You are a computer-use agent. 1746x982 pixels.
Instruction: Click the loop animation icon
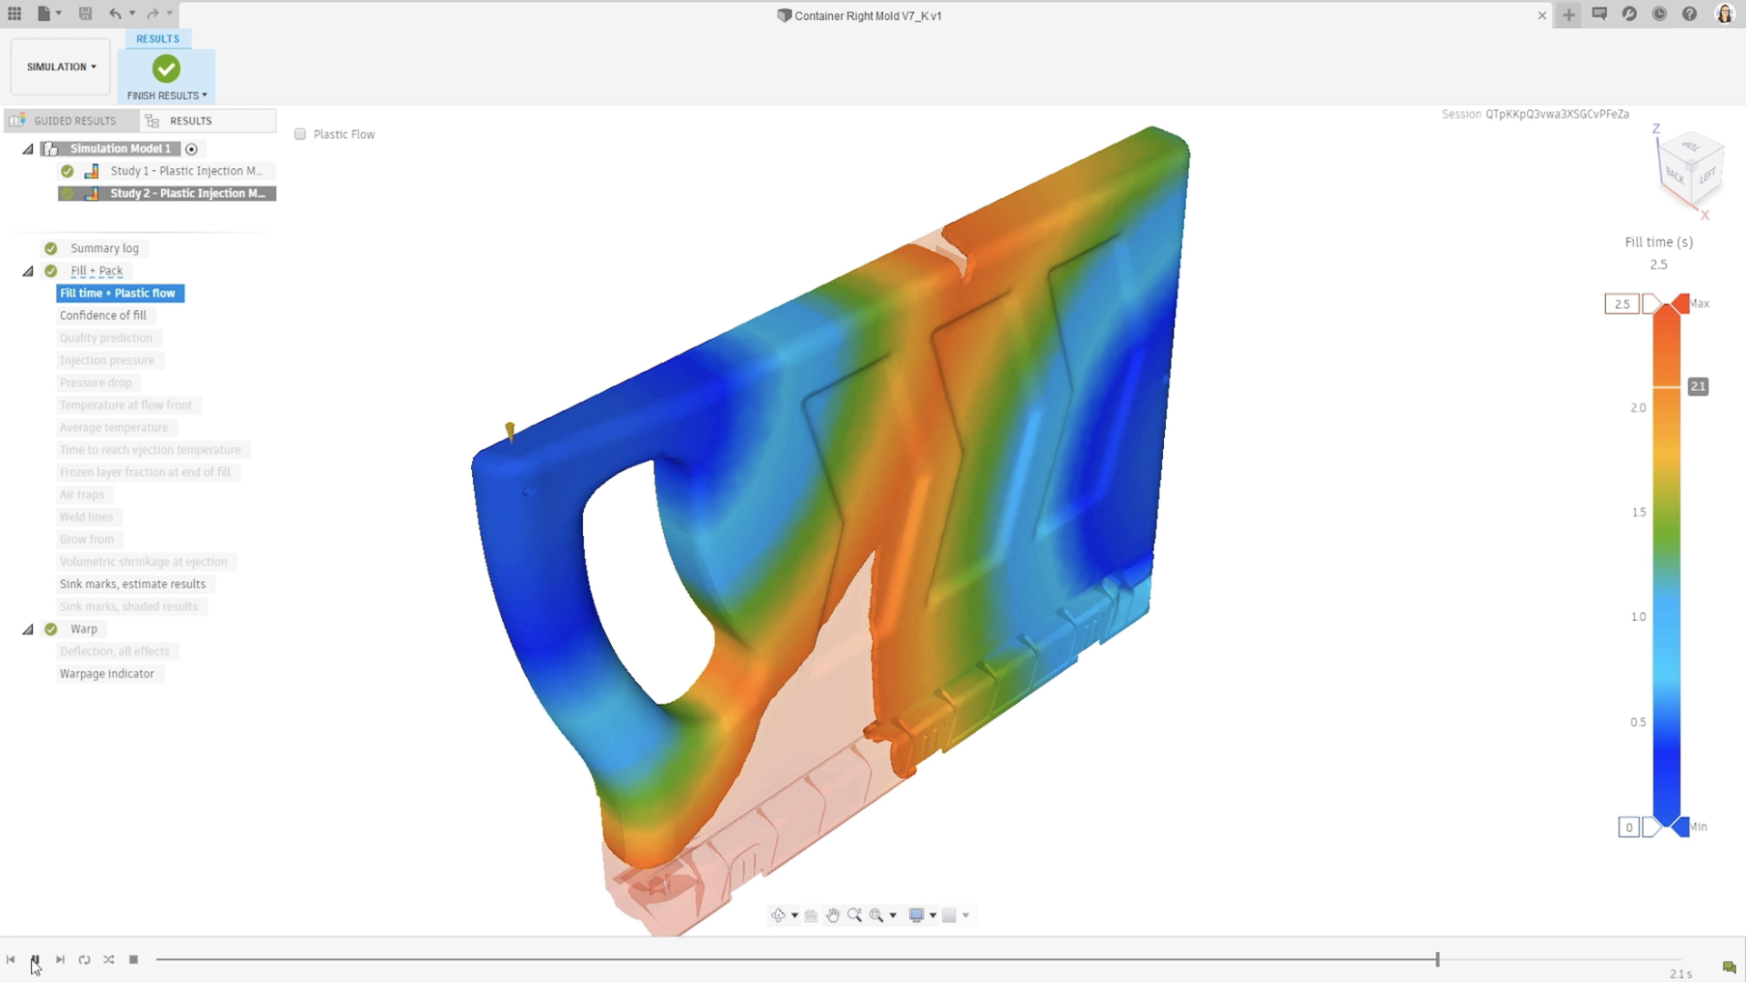(x=85, y=959)
